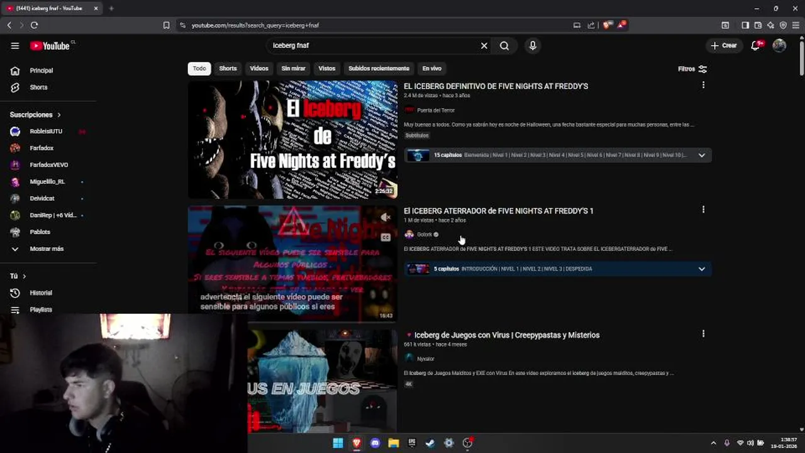This screenshot has height=453, width=805.
Task: Open the system volume tray icon
Action: 750,443
